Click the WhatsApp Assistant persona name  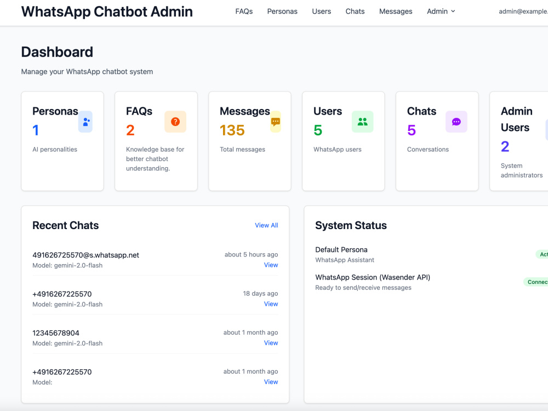tap(345, 260)
